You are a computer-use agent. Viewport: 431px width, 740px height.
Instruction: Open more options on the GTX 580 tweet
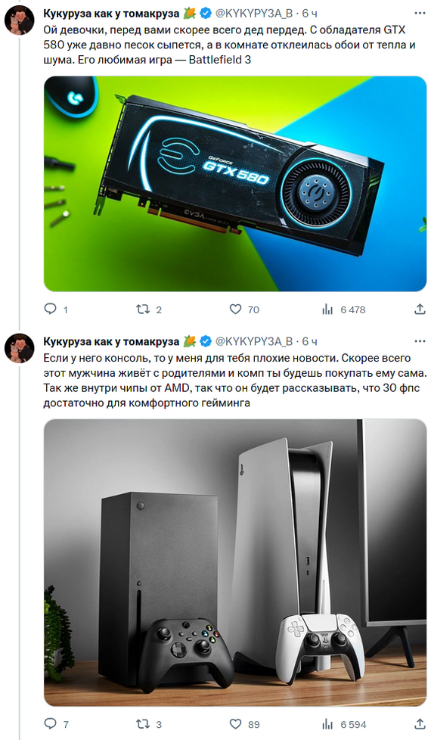pos(420,13)
